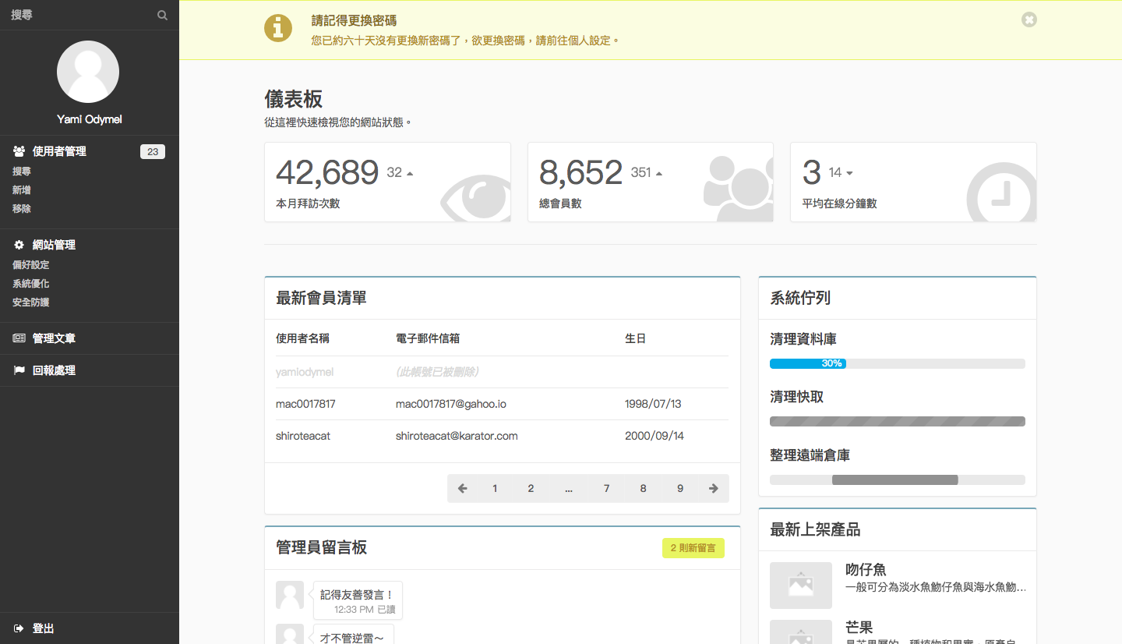Go to previous page with left arrow
1122x644 pixels.
463,488
